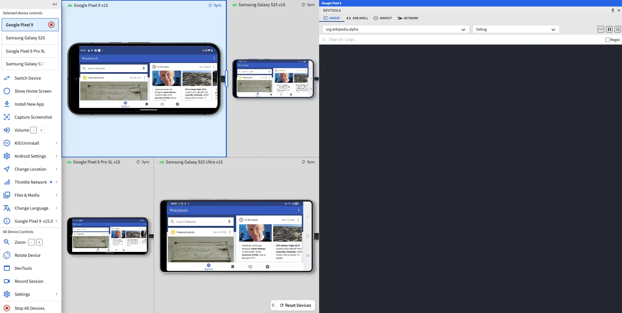Stop the Google Pixel 9 device
Image resolution: width=622 pixels, height=313 pixels.
(x=51, y=25)
